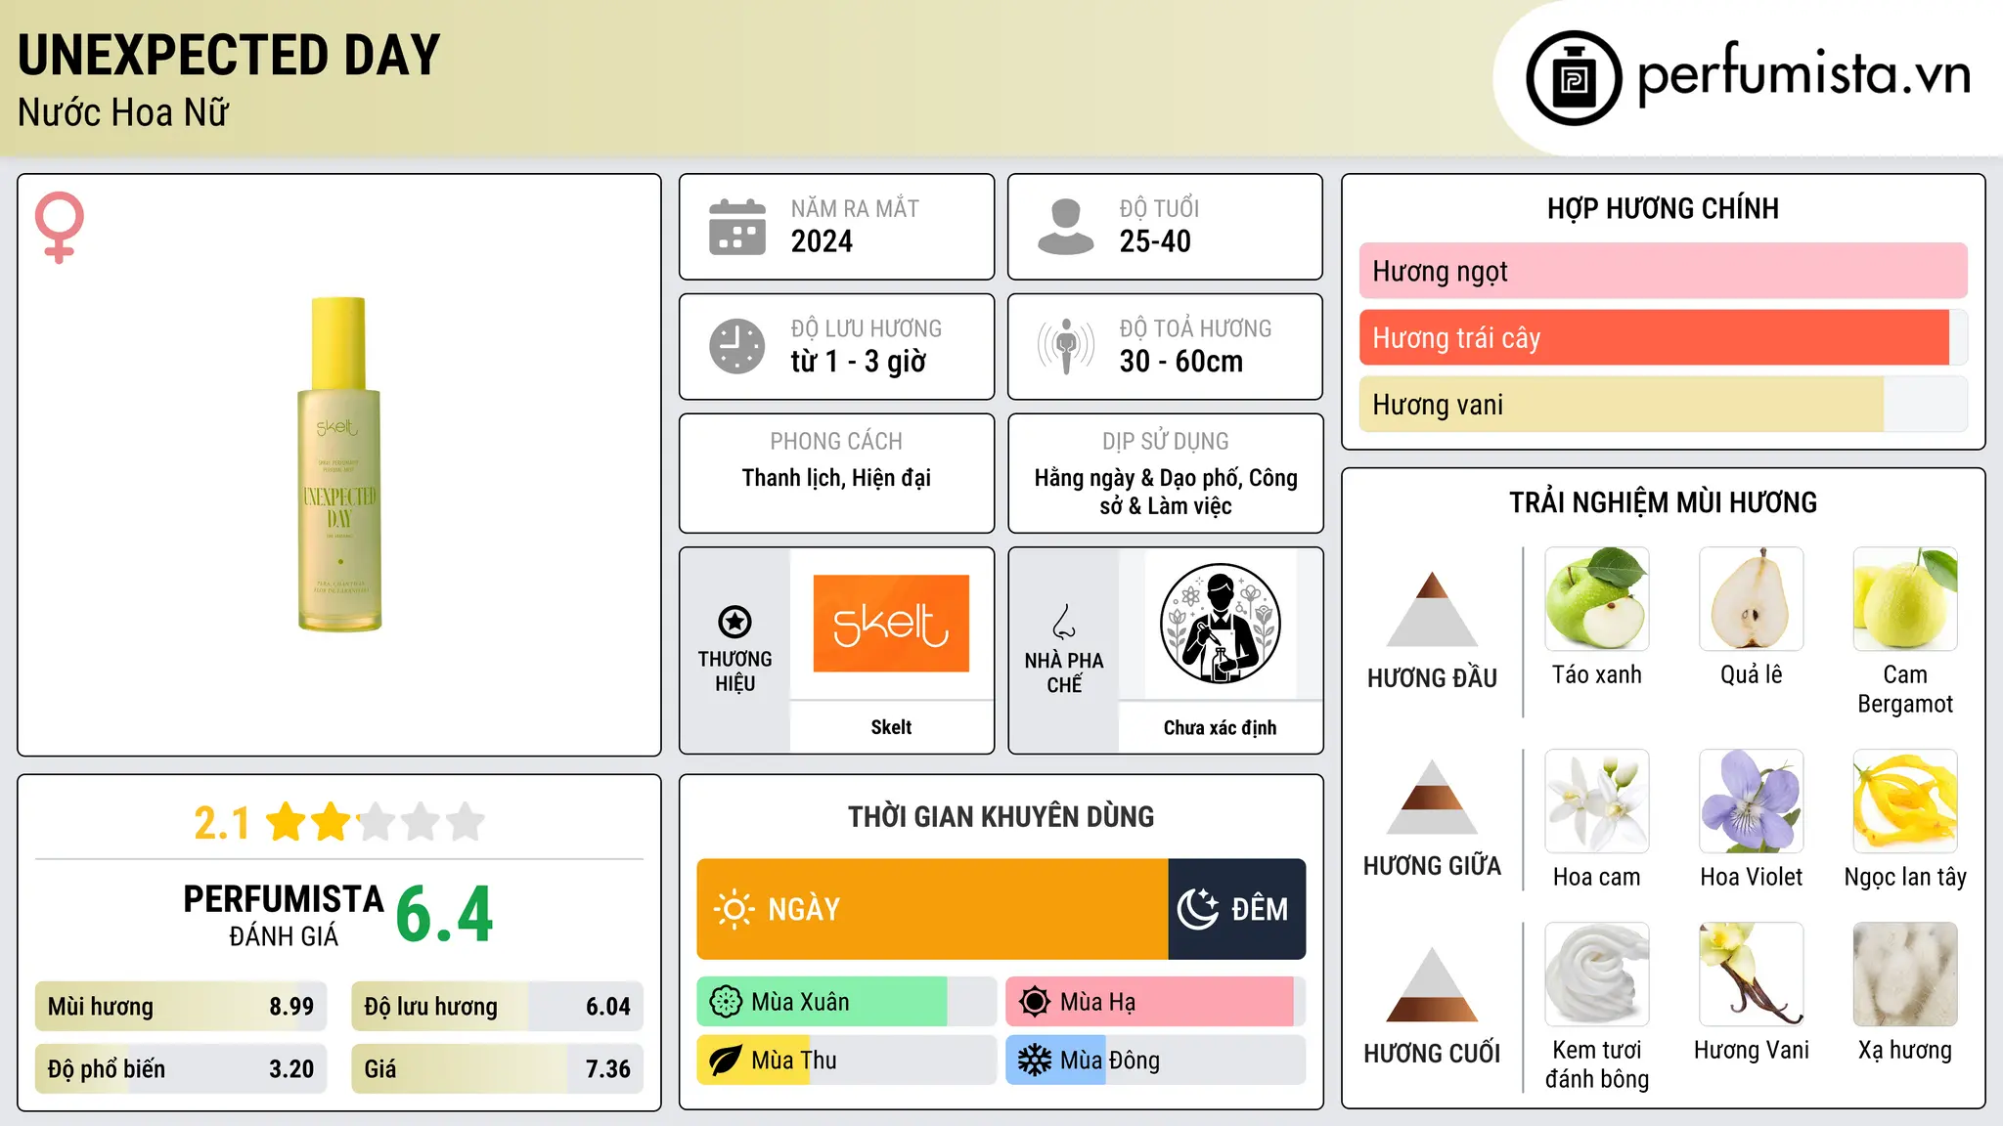
Task: Click the perfume bottle logo icon
Action: (1574, 78)
